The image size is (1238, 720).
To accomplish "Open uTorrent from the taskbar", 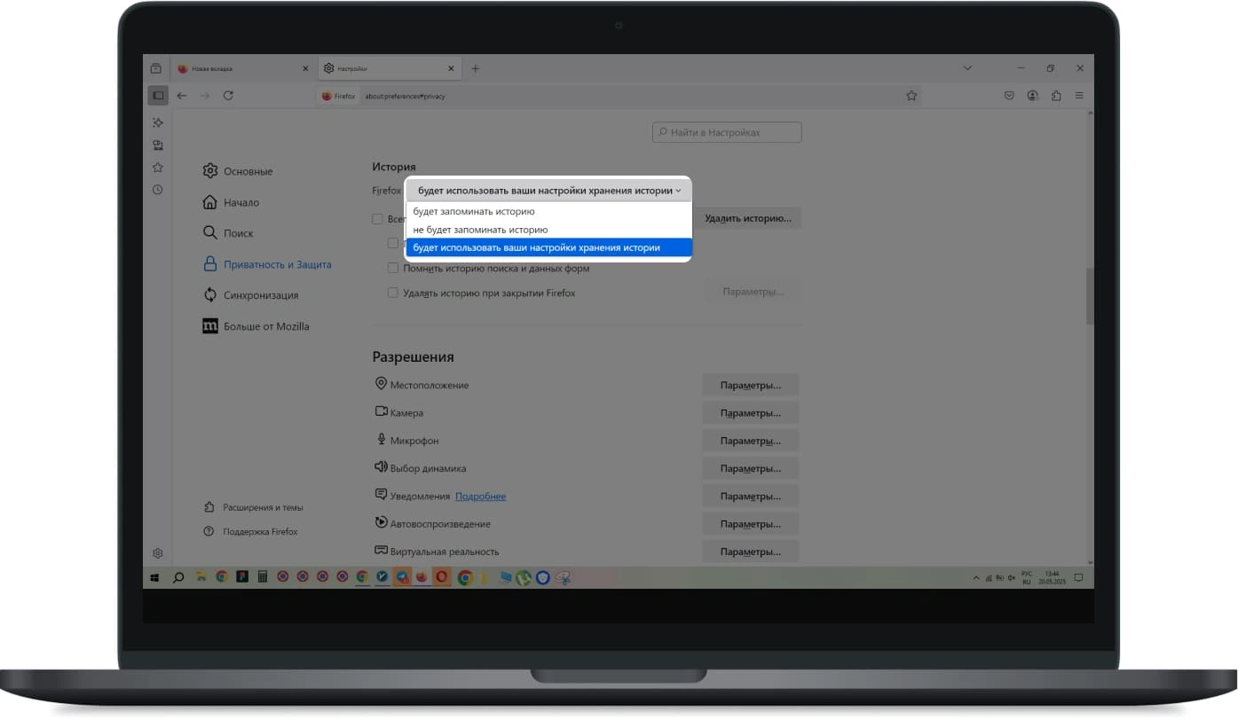I will [x=524, y=577].
